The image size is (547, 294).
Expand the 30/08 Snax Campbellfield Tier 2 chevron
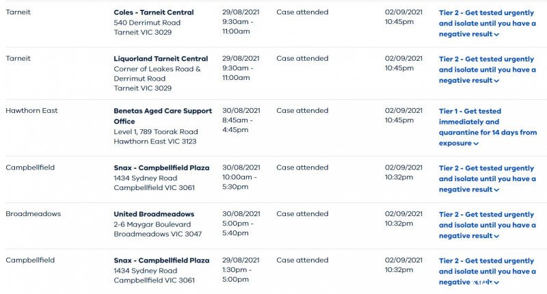496,190
